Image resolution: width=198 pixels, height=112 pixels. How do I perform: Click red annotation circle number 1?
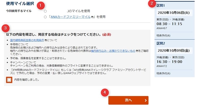tap(41, 6)
